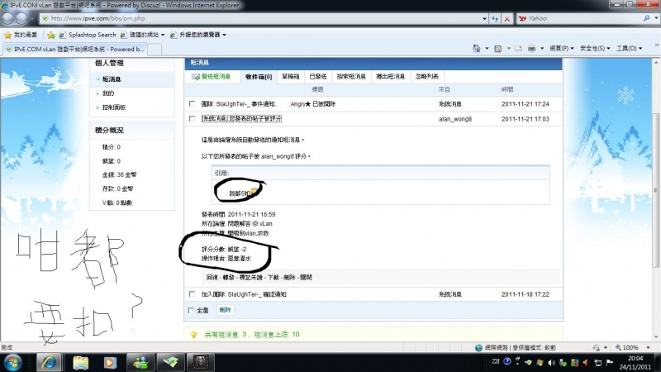Refresh the page with address bar icon
This screenshot has height=372, width=661.
coord(495,17)
